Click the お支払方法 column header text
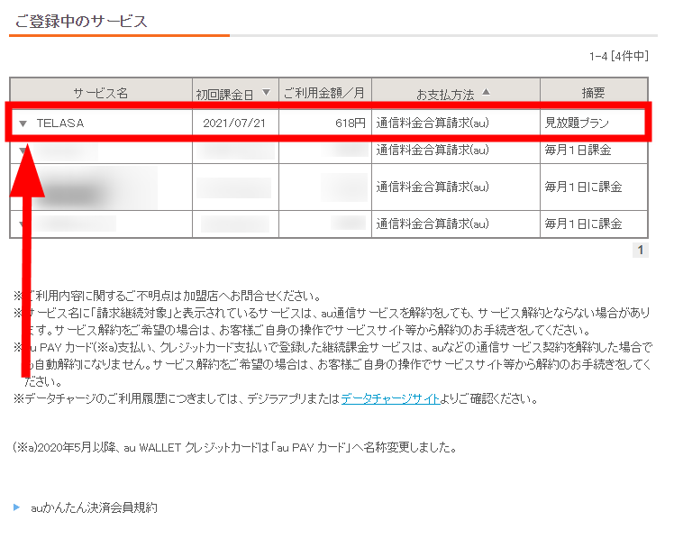 click(x=445, y=94)
